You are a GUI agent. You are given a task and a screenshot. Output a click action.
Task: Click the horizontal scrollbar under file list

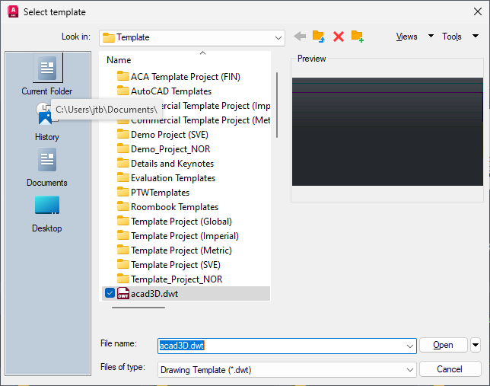[138, 308]
